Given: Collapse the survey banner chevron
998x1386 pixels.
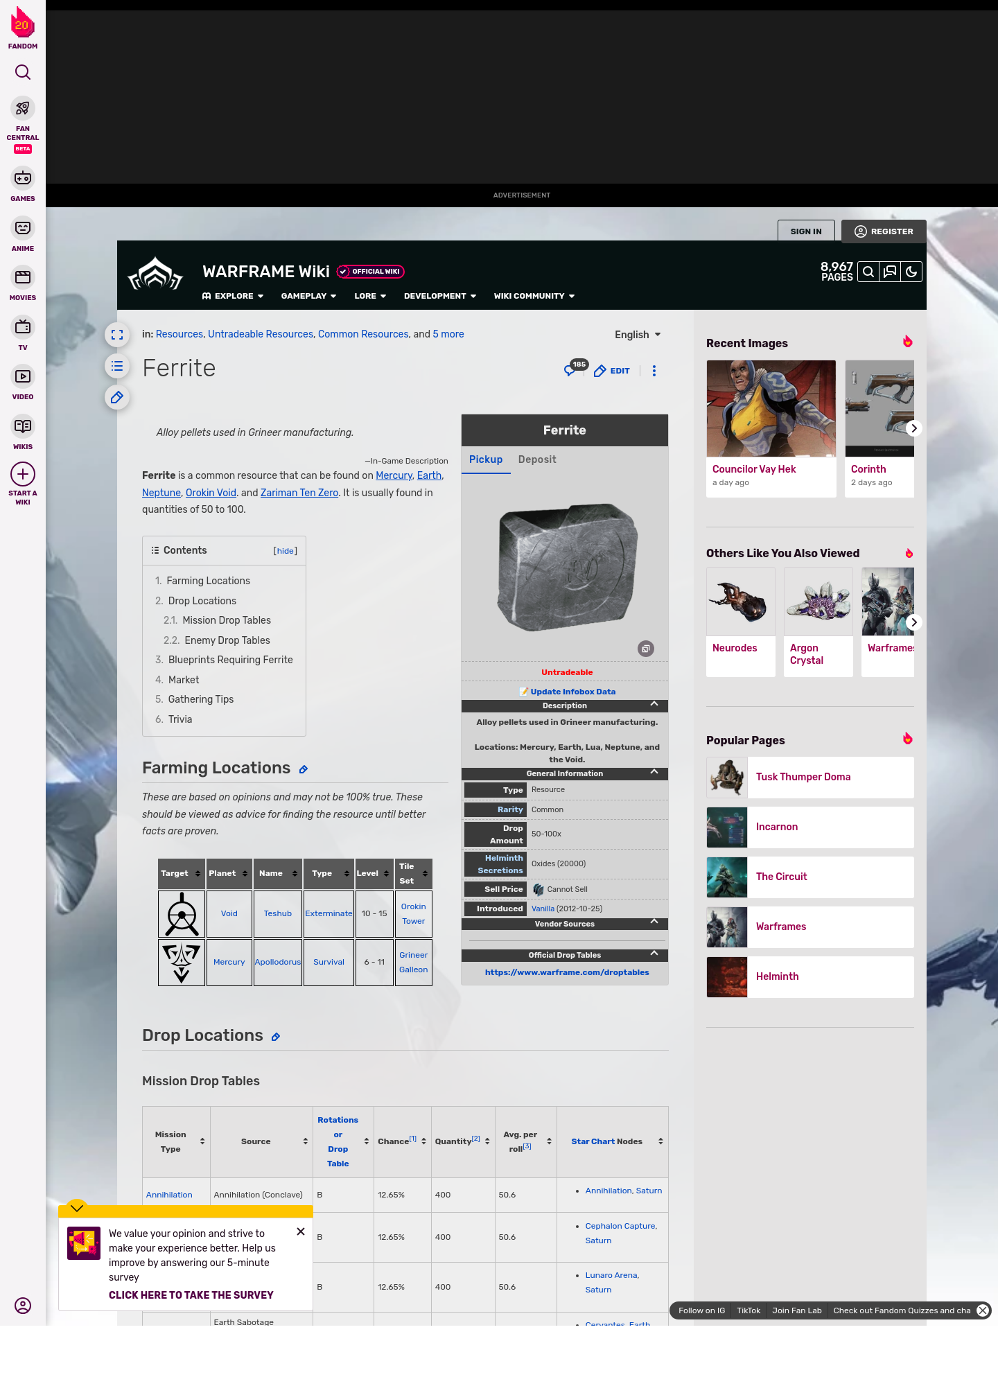Looking at the screenshot, I should (77, 1208).
